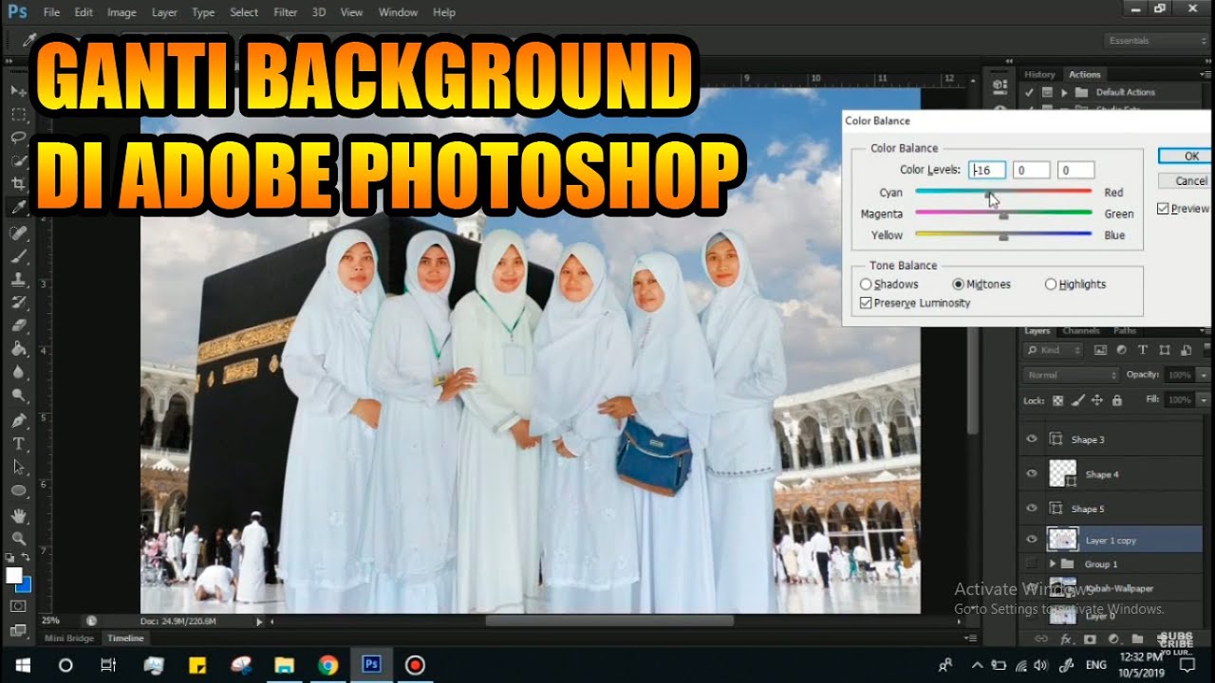Select the Midtones radio button
The height and width of the screenshot is (683, 1215).
[958, 284]
